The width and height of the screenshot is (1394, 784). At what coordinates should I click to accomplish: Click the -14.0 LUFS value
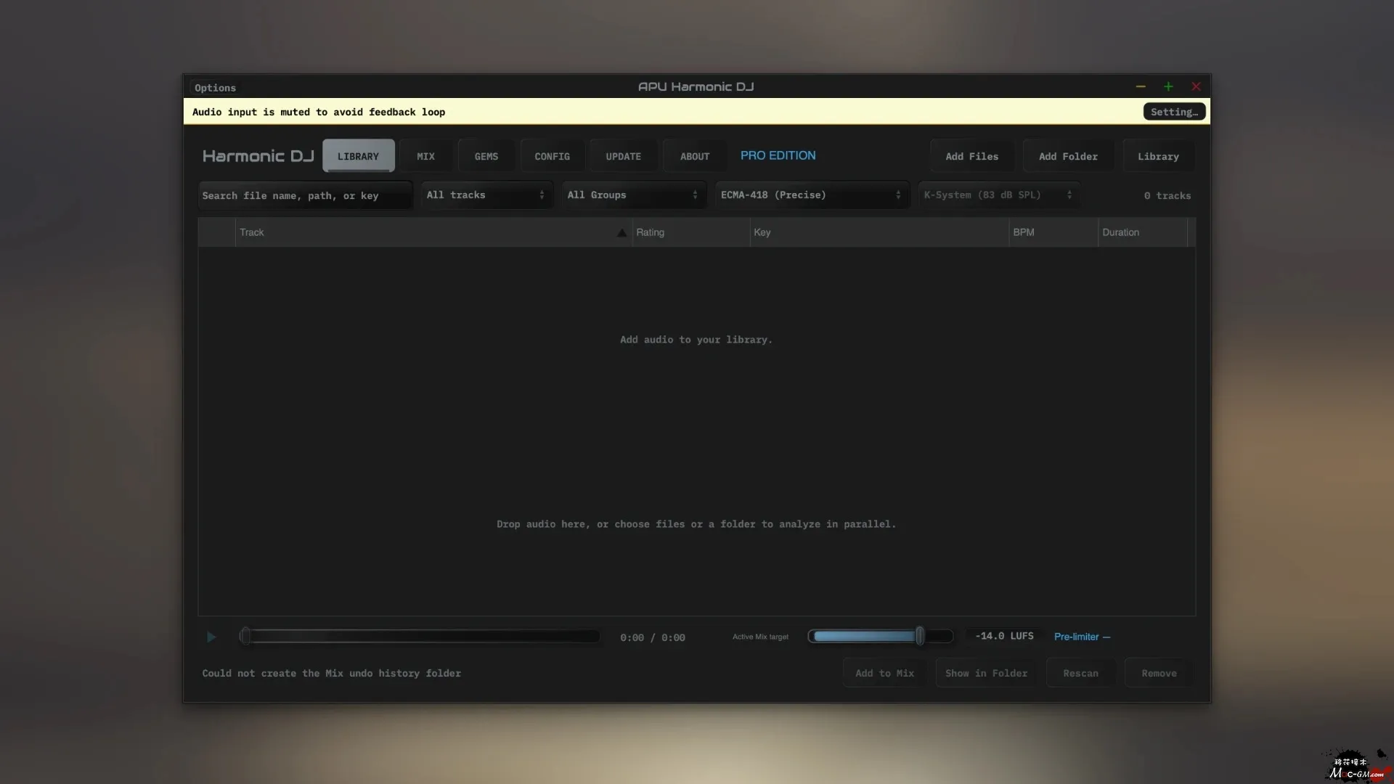point(1004,636)
